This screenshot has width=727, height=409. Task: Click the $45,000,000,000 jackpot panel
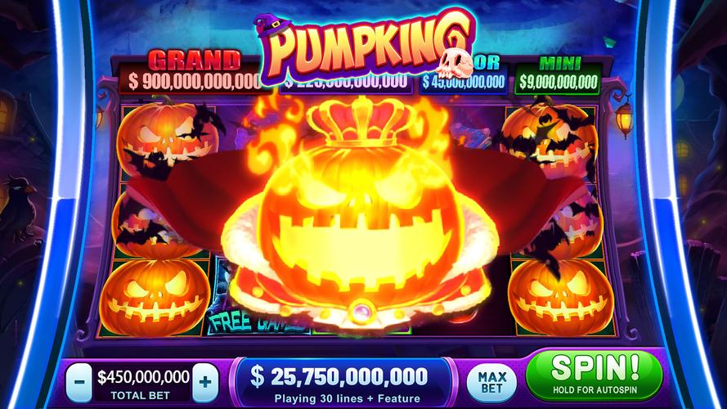[464, 82]
